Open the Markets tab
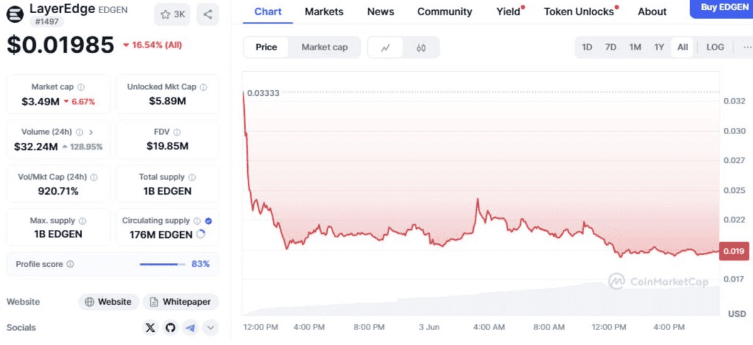The height and width of the screenshot is (345, 753). [324, 11]
